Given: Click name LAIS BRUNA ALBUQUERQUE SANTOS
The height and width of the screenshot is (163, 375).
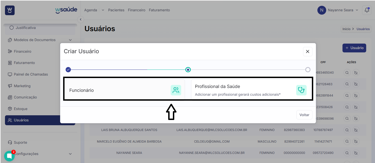Looking at the screenshot, I should point(129,130).
